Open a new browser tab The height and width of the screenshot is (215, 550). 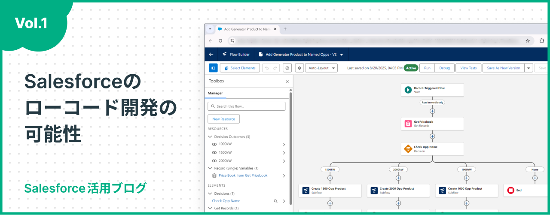(x=285, y=29)
